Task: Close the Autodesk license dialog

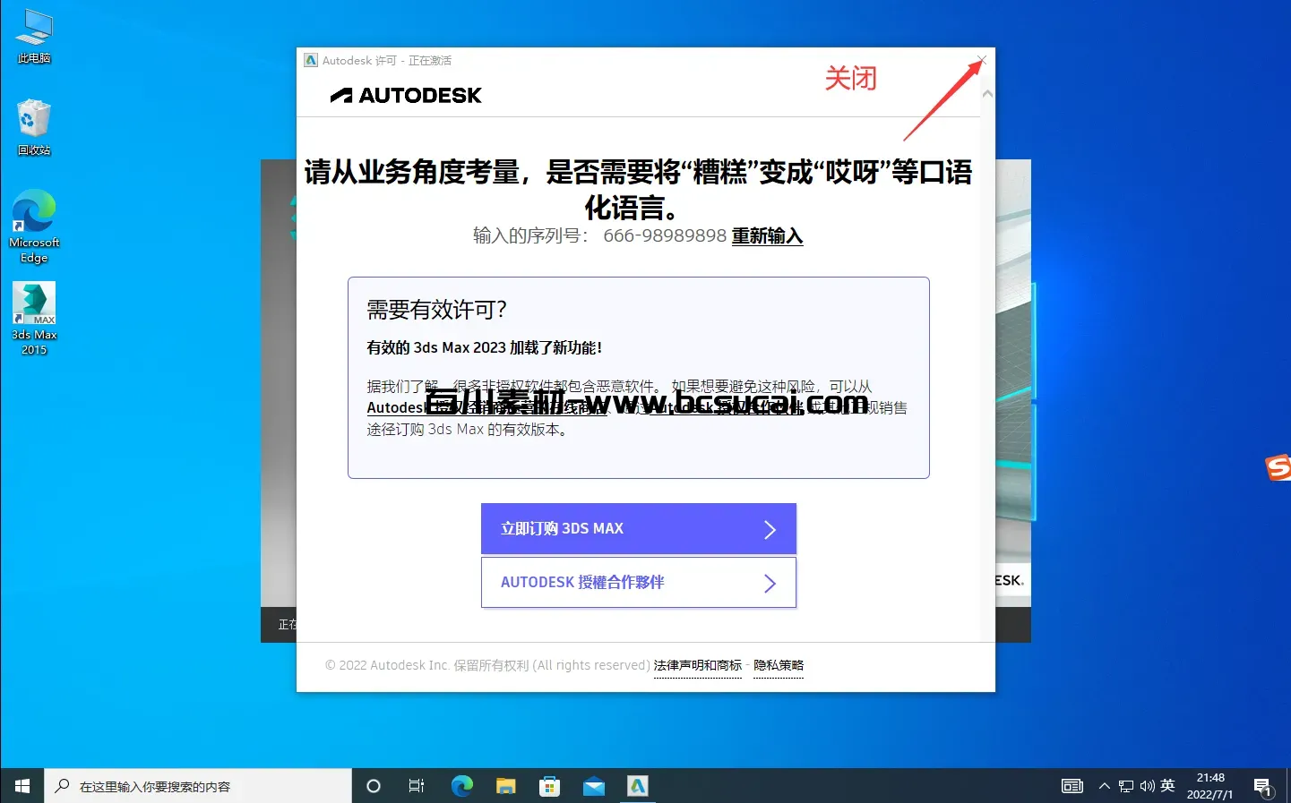Action: [x=982, y=60]
